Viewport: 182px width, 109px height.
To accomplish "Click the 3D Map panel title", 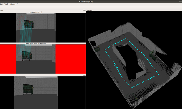I will point(89,10).
